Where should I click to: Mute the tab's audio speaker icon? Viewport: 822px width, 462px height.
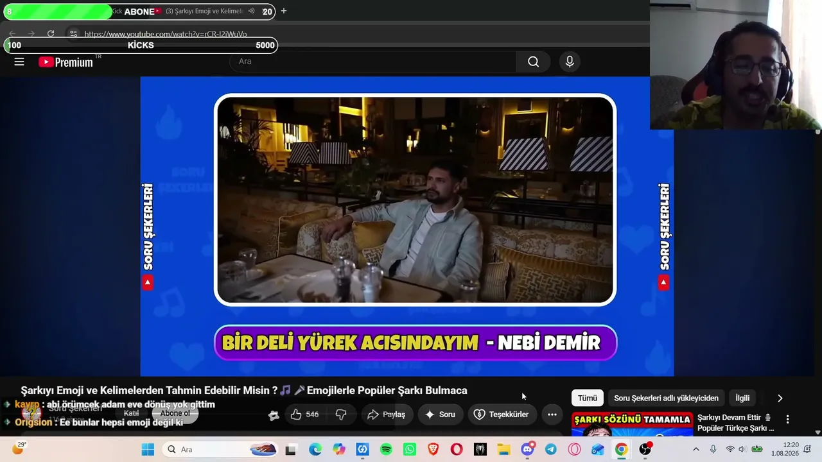point(251,11)
